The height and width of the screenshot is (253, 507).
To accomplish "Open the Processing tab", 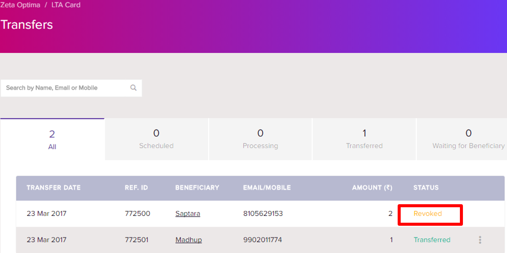I will [260, 139].
